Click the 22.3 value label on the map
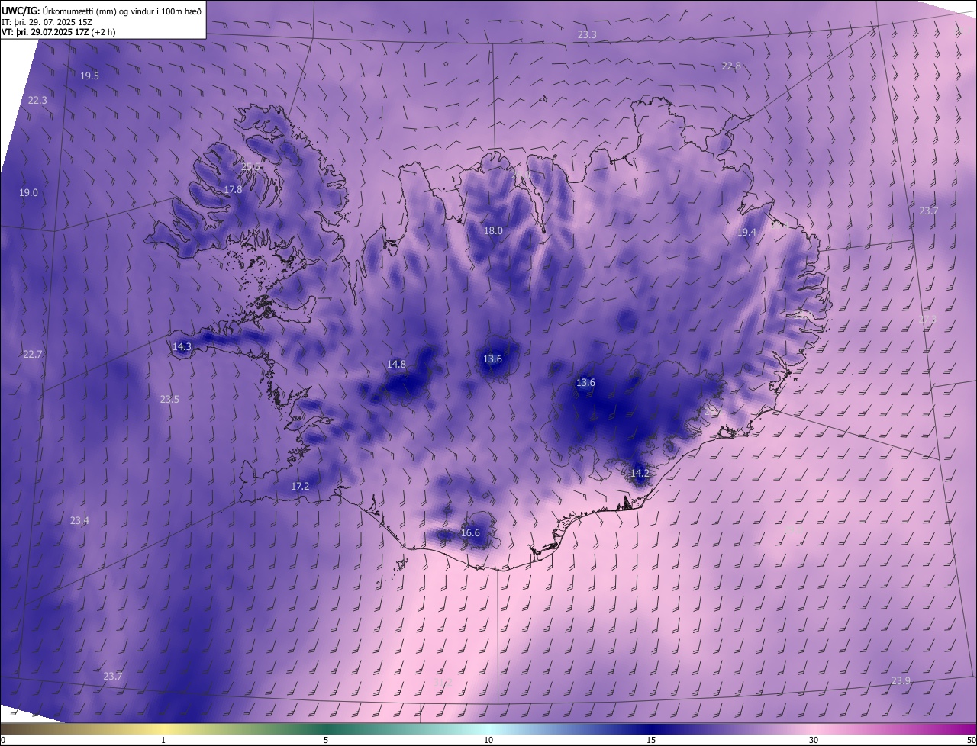977x746 pixels. pyautogui.click(x=37, y=100)
